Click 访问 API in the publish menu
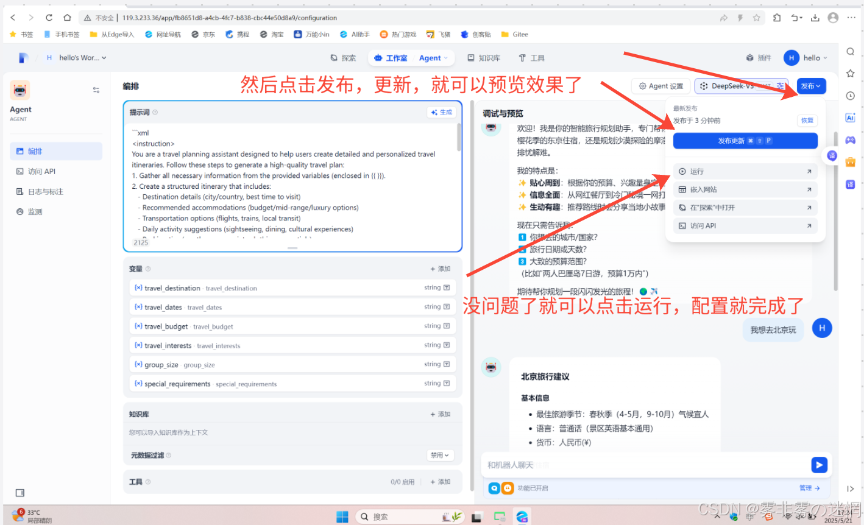Image resolution: width=864 pixels, height=525 pixels. (x=745, y=225)
